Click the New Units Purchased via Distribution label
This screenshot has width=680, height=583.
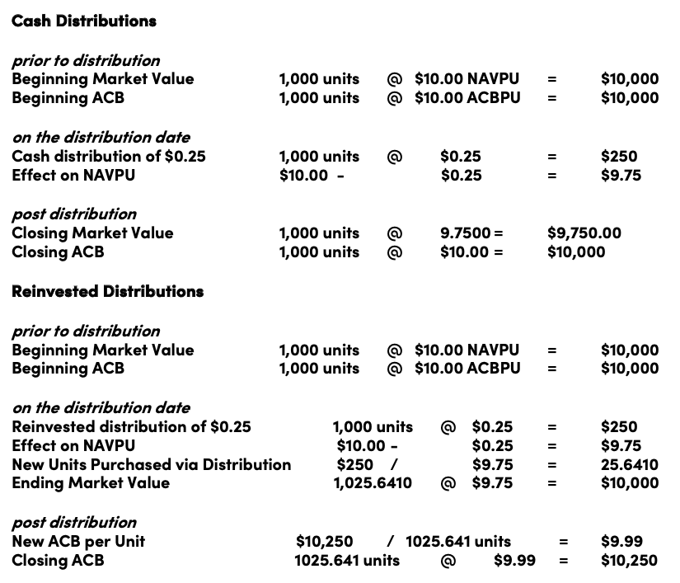152,464
